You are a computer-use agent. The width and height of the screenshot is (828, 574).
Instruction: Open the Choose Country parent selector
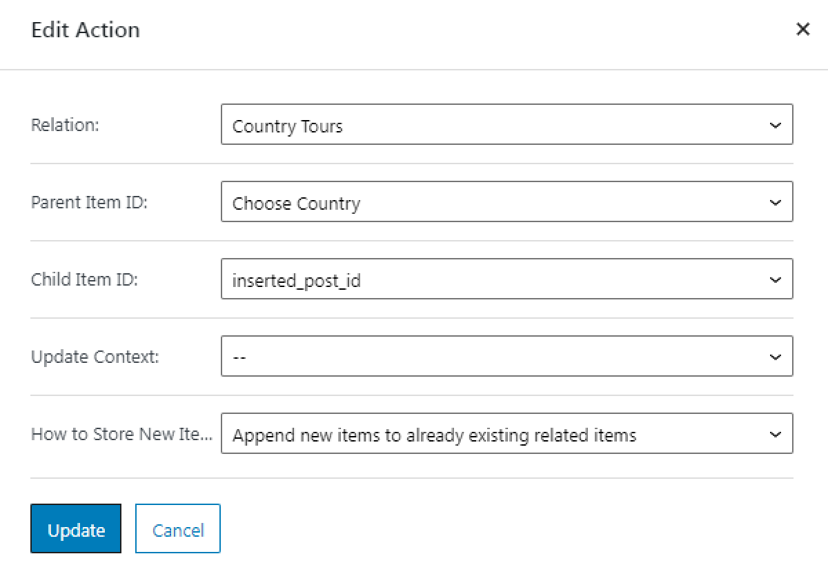pyautogui.click(x=483, y=201)
